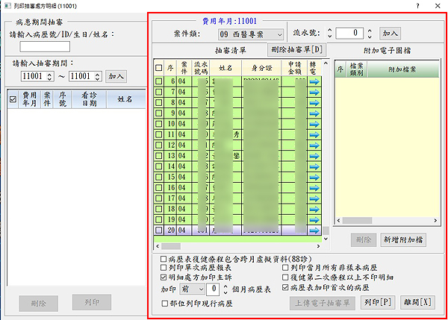This screenshot has width=448, height=320.
Task: Click the blue transfer arrow in row 15
Action: tap(314, 178)
